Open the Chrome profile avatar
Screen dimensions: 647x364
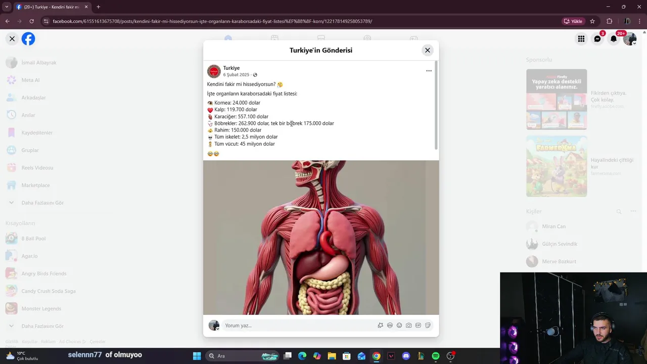pos(627,21)
